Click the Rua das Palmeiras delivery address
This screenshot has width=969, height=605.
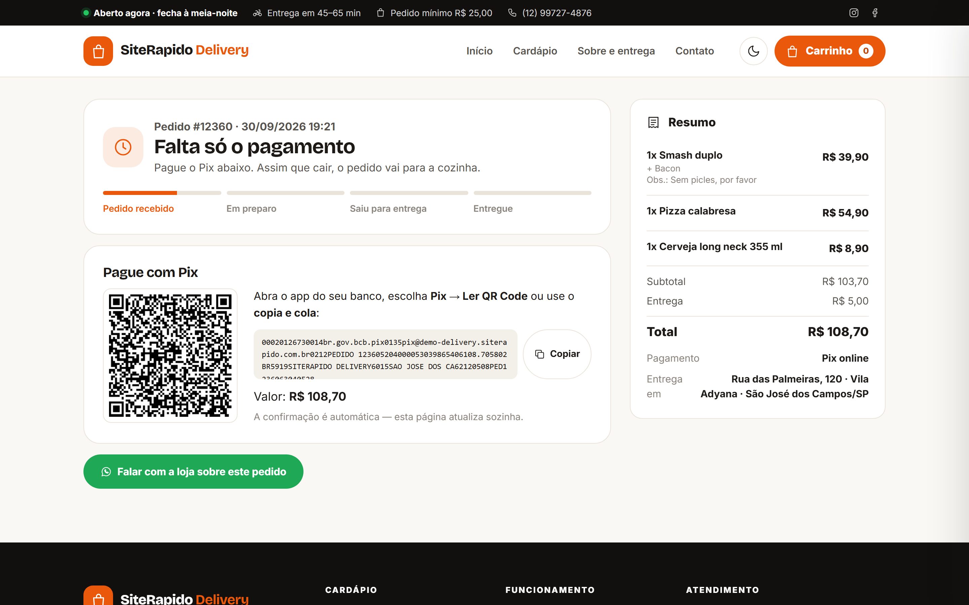pyautogui.click(x=784, y=386)
